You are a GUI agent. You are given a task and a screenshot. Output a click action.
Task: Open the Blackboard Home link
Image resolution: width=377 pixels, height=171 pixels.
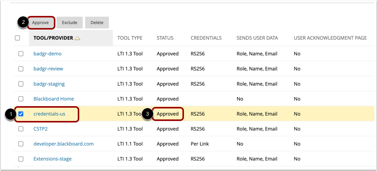coord(53,99)
